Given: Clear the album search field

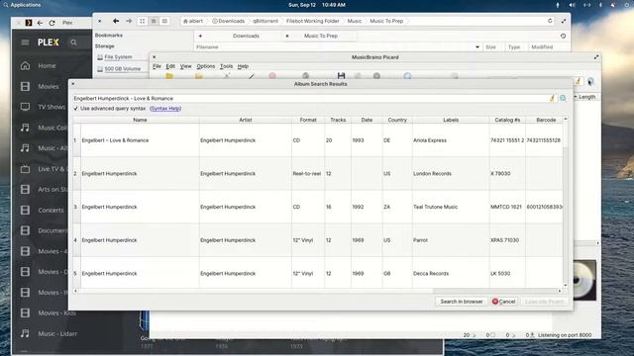Looking at the screenshot, I should 552,98.
